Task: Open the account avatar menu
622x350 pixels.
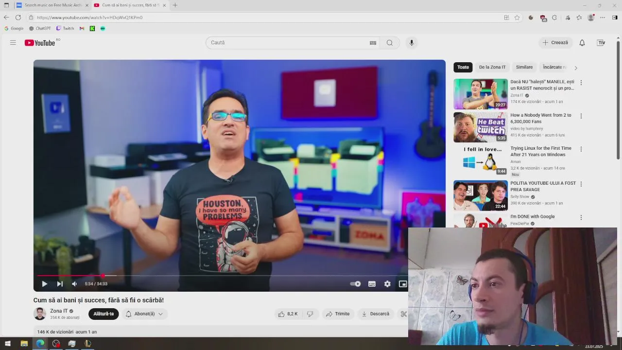Action: (x=601, y=43)
